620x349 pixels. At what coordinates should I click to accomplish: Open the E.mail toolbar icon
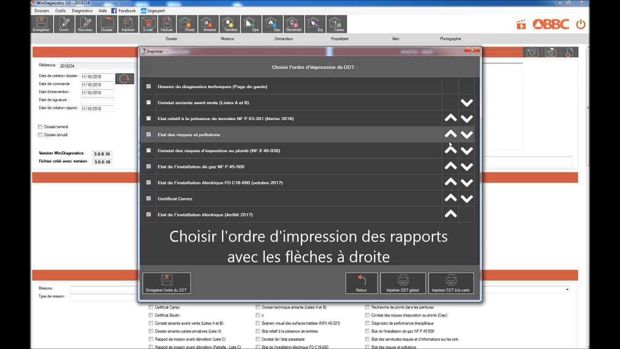pos(148,24)
